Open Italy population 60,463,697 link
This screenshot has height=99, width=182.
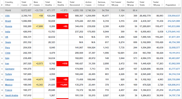[x=174, y=58]
